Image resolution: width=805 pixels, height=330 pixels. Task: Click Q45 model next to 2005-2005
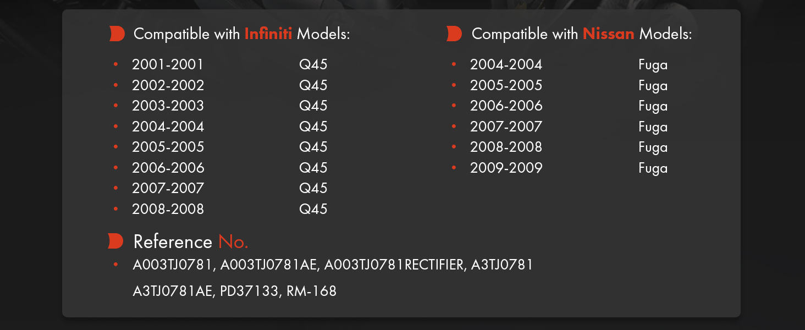click(x=313, y=147)
